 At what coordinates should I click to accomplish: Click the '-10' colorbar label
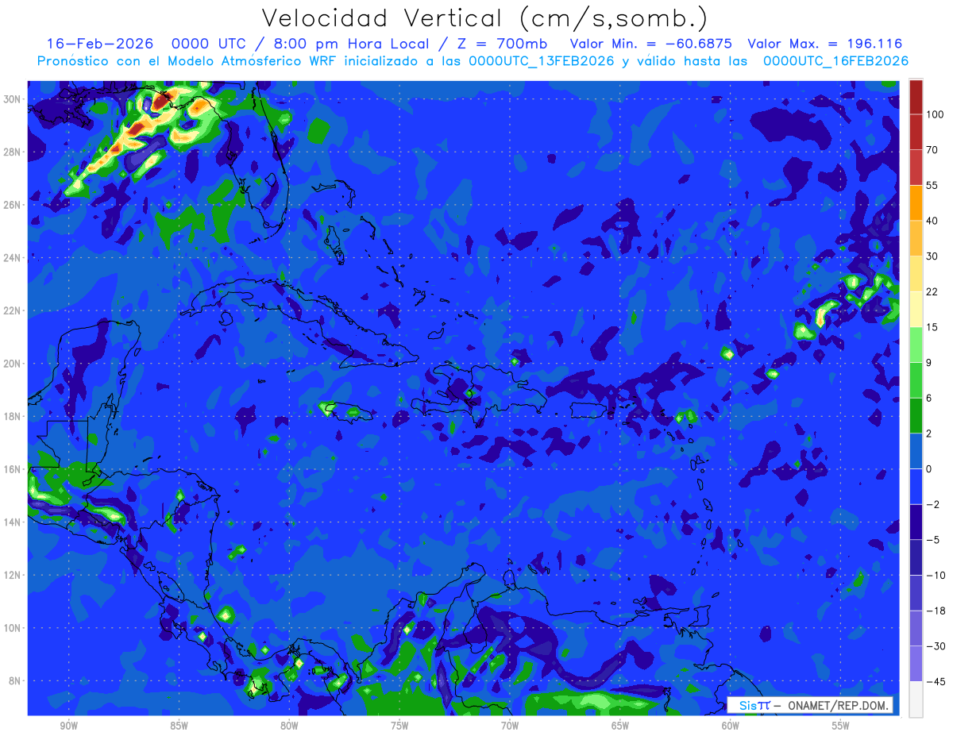tap(936, 576)
